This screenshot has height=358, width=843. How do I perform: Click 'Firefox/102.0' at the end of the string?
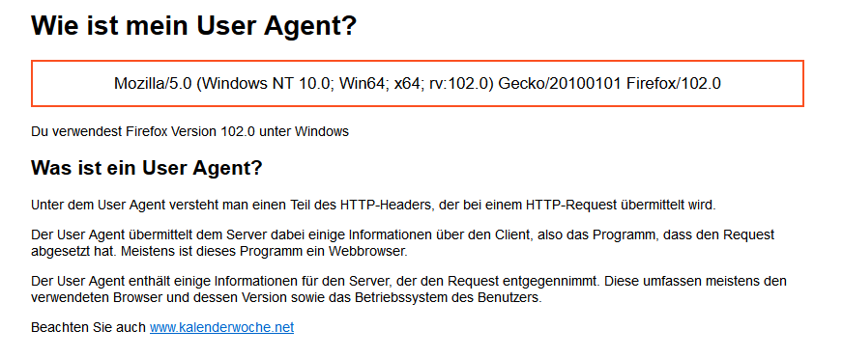coord(674,84)
